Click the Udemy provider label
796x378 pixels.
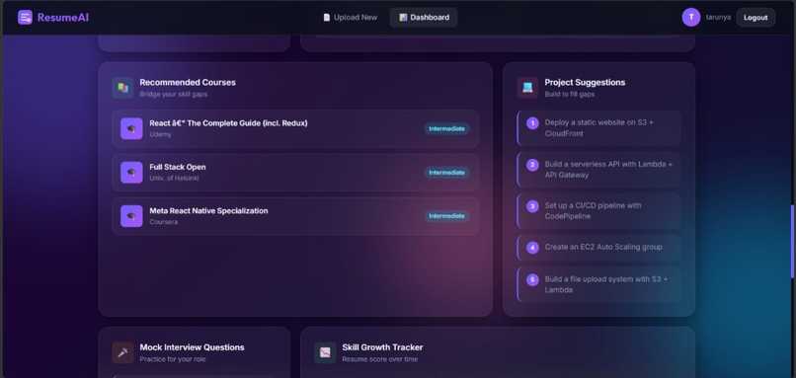160,134
